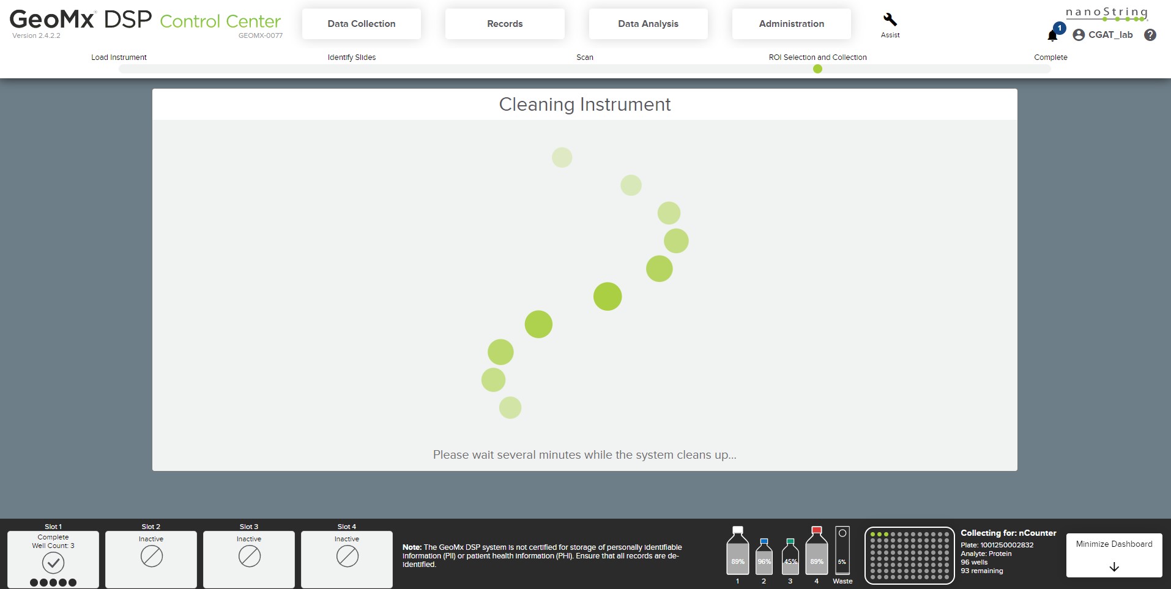Viewport: 1171px width, 589px height.
Task: Select reagent bottle 2 at 96%
Action: point(764,556)
